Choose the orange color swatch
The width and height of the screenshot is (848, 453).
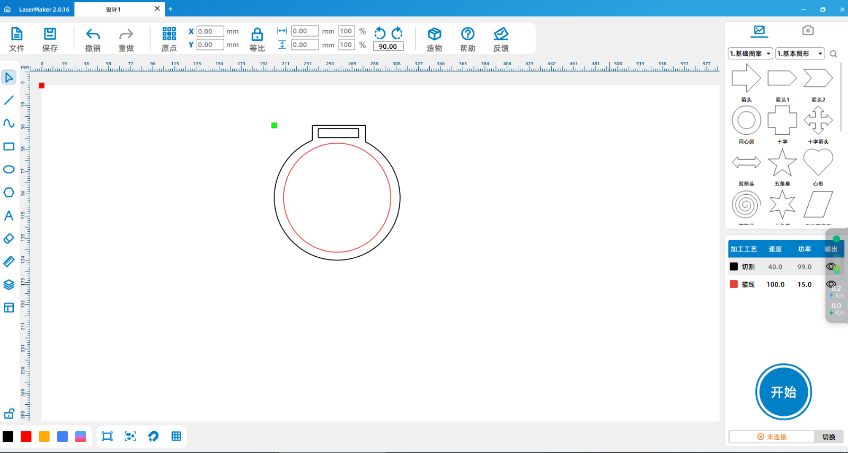[45, 437]
